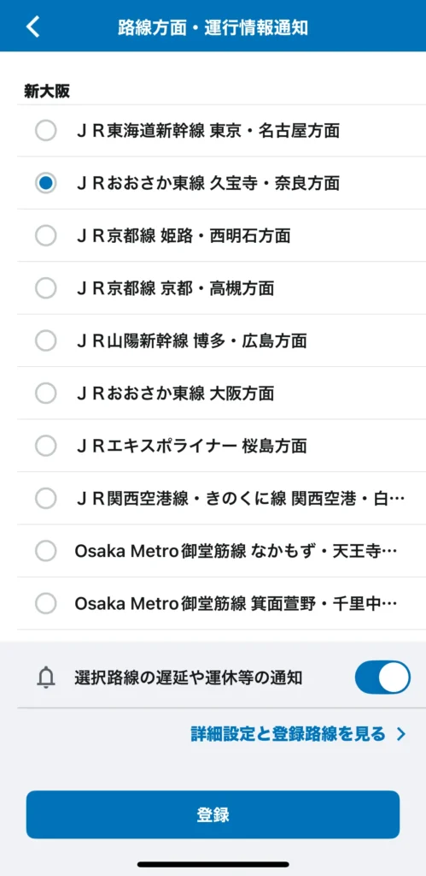Viewport: 426px width, 876px height.
Task: Tap the home indicator bar at bottom
Action: (213, 864)
